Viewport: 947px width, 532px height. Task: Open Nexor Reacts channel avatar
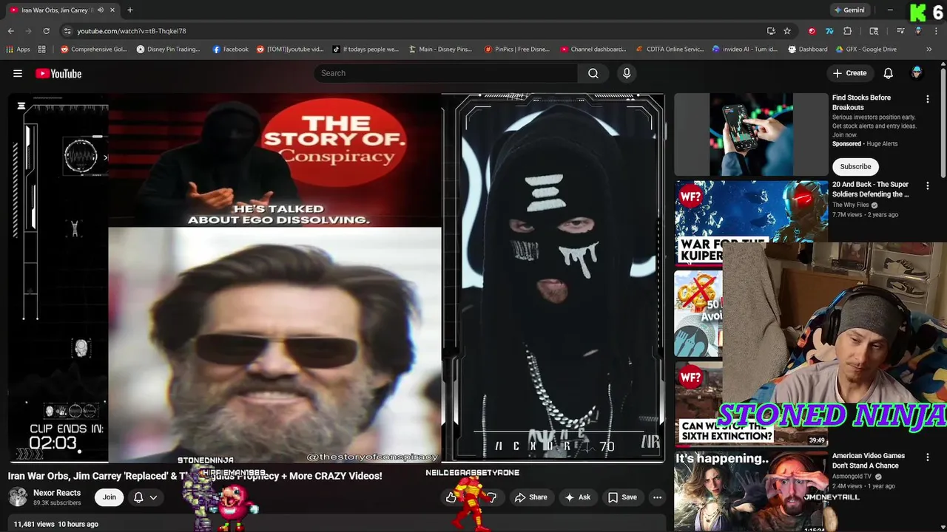pyautogui.click(x=18, y=497)
